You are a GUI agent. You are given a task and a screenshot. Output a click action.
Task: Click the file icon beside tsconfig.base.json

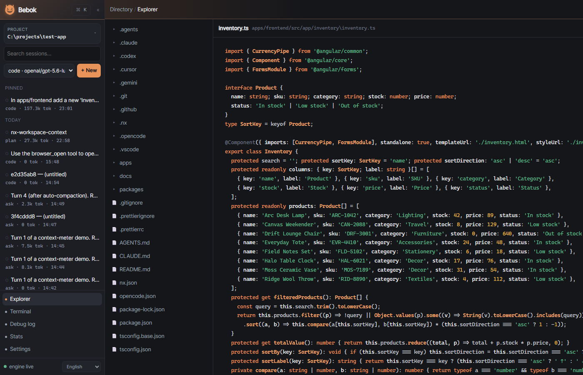point(114,336)
